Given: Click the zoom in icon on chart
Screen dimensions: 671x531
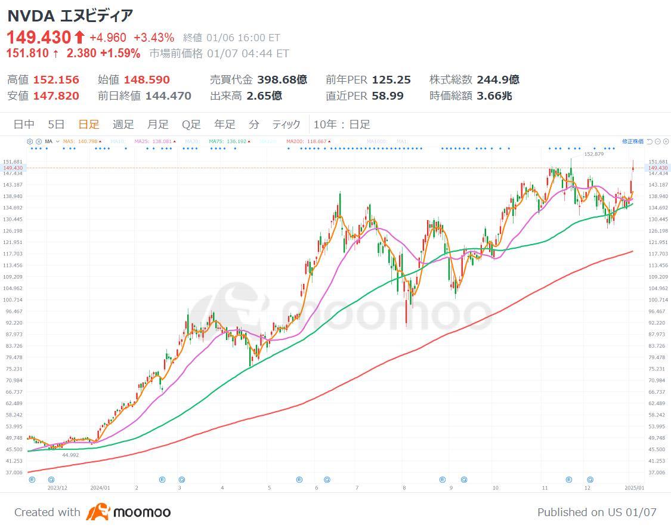Looking at the screenshot, I should (x=666, y=141).
